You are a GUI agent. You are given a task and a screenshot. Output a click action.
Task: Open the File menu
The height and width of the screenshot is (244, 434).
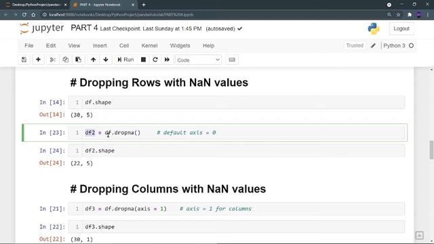(x=28, y=45)
